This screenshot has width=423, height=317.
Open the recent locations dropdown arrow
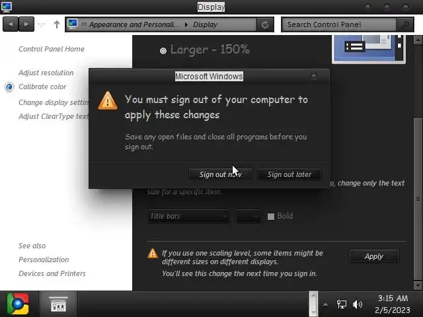click(41, 25)
